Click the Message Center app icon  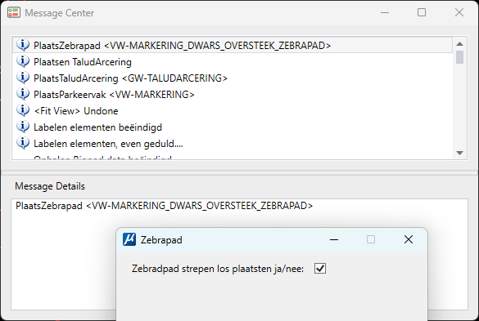[14, 12]
